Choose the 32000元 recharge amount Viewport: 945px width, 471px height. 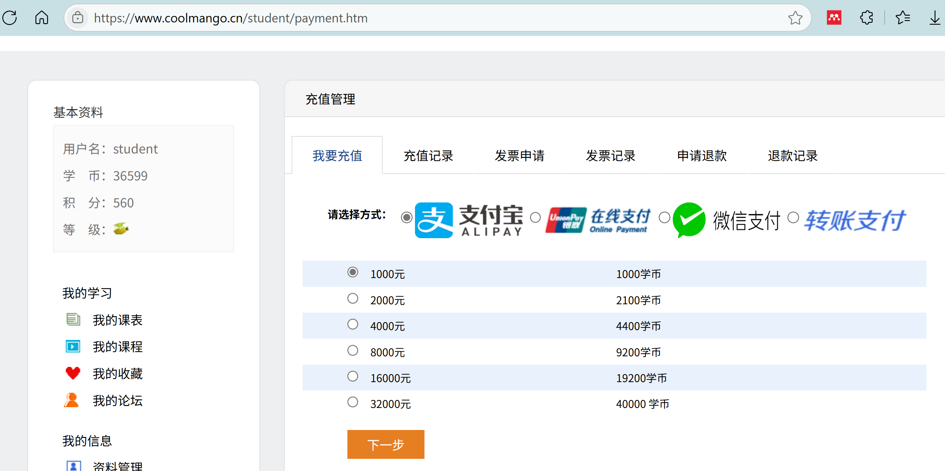click(353, 402)
